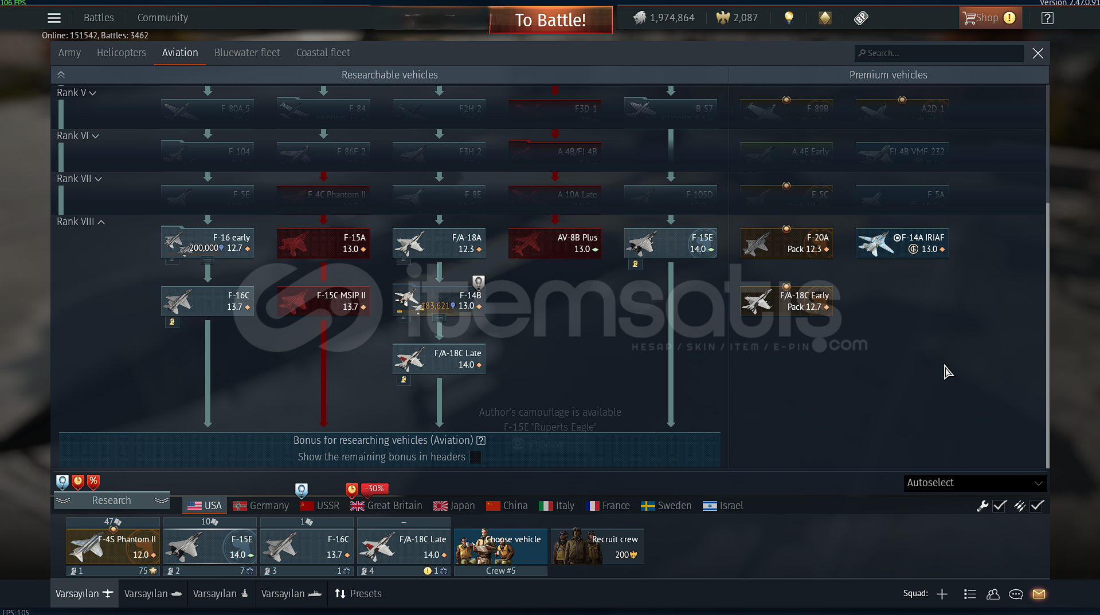This screenshot has height=615, width=1100.
Task: Select the AV-8B Plus aircraft
Action: 555,243
